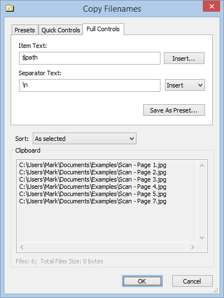Click the clipboard line ending Page 7.jpg
This screenshot has width=224, height=298.
click(x=92, y=201)
